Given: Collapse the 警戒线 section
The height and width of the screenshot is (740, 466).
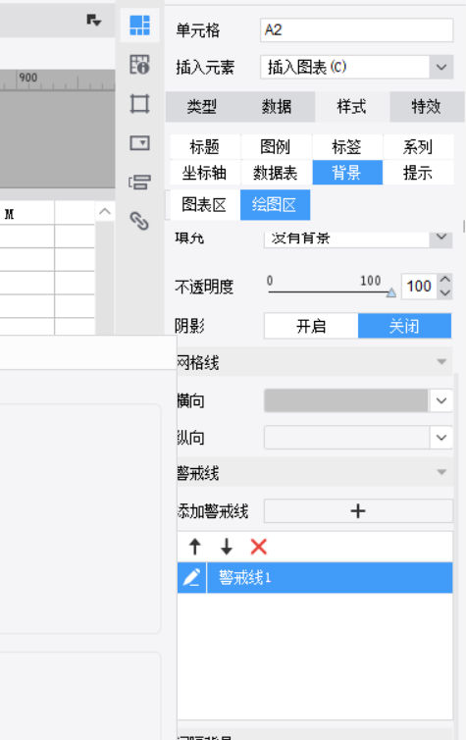Looking at the screenshot, I should click(x=441, y=472).
